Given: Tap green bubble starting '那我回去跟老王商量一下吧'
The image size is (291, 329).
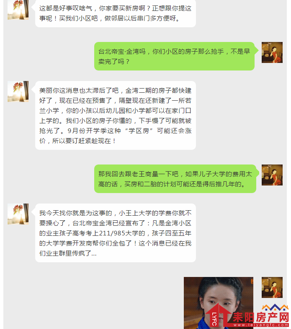Looking at the screenshot, I should click(x=175, y=179).
